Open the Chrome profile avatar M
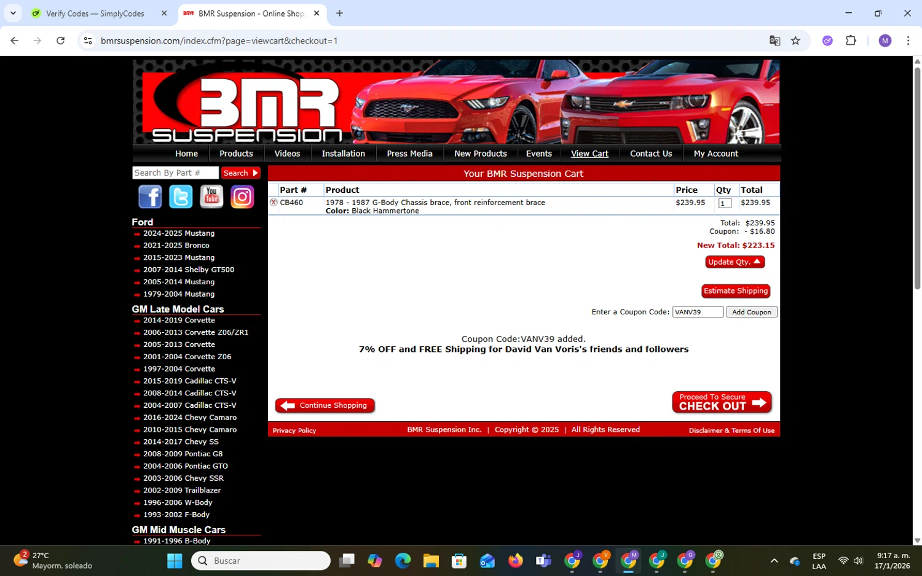This screenshot has width=922, height=576. [x=885, y=41]
